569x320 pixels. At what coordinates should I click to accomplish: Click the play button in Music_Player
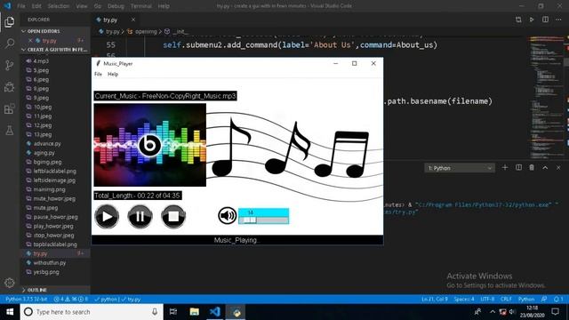coord(107,217)
